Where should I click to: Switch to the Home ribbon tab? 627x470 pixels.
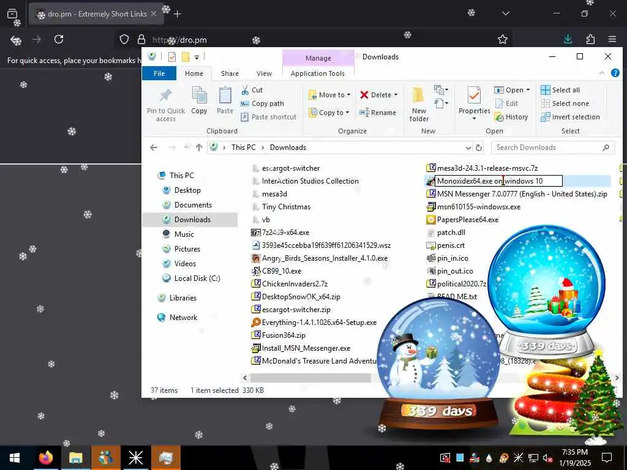[x=194, y=73]
